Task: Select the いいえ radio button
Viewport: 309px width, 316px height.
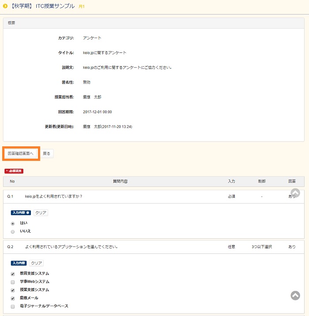Action: 13,231
